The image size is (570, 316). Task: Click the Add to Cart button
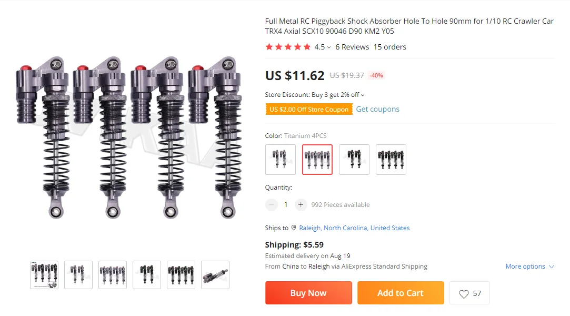401,293
